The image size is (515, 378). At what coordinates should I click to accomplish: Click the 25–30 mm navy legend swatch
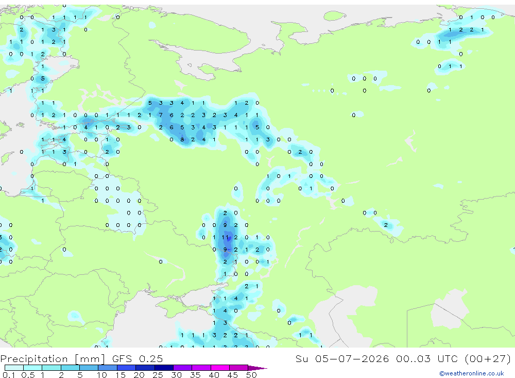tap(164, 368)
